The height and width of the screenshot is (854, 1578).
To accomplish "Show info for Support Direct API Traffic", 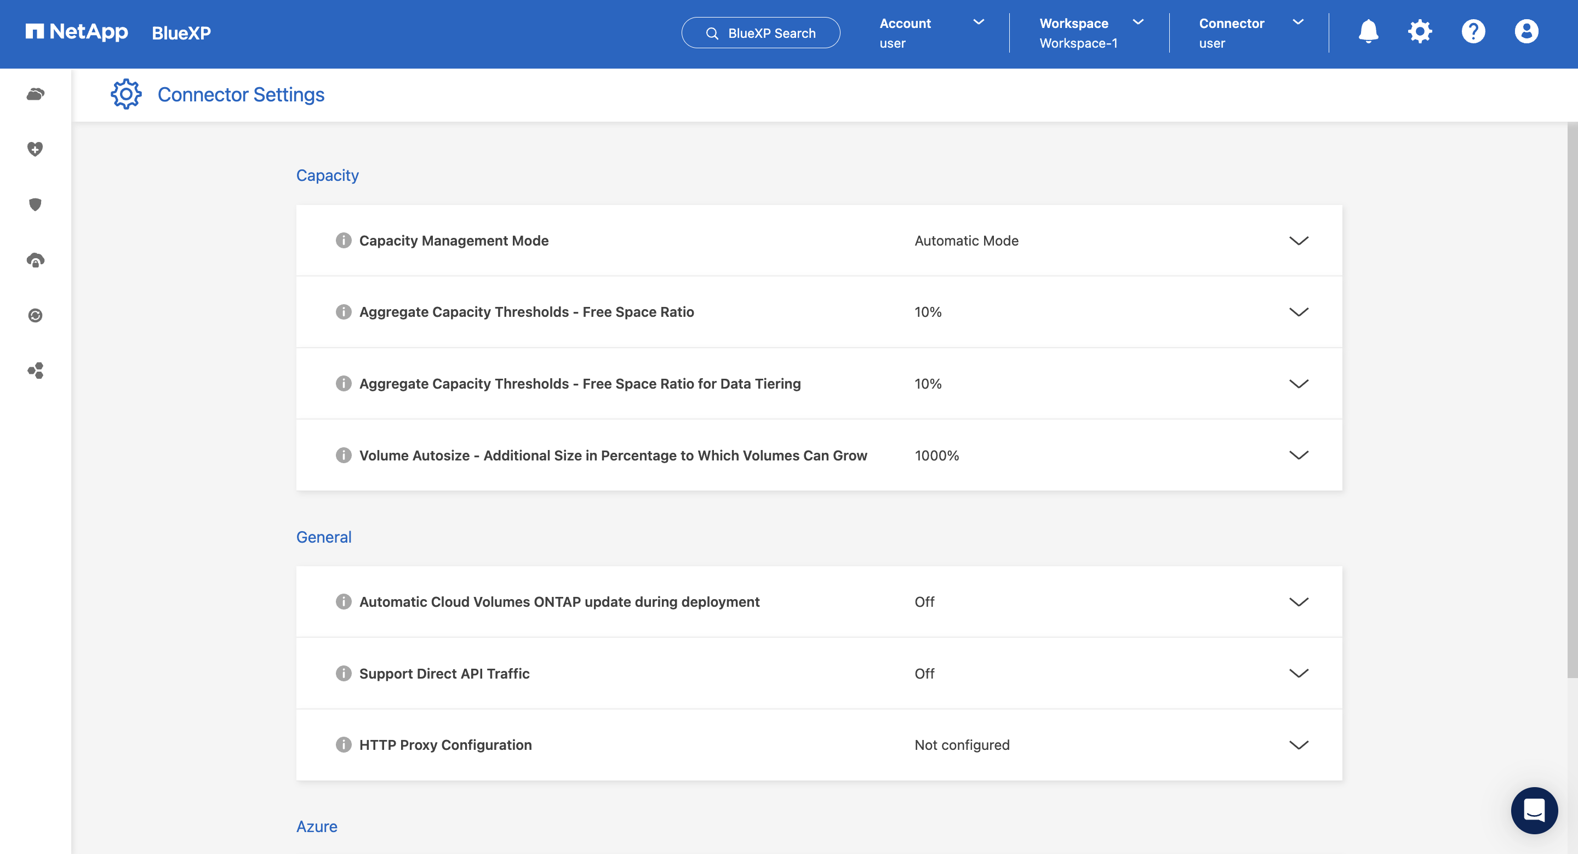I will (x=344, y=673).
